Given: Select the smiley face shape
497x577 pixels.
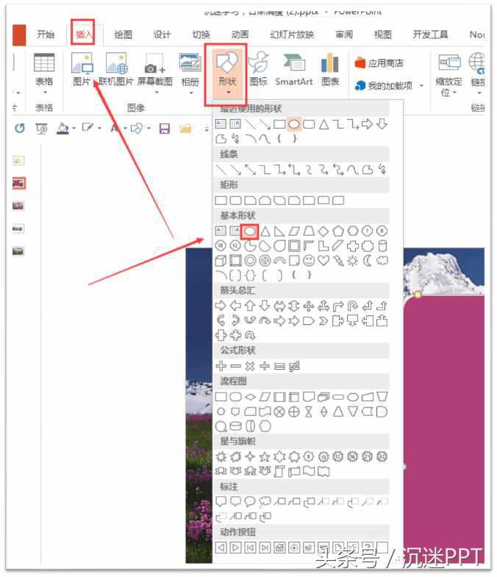Looking at the screenshot, I should (x=309, y=261).
